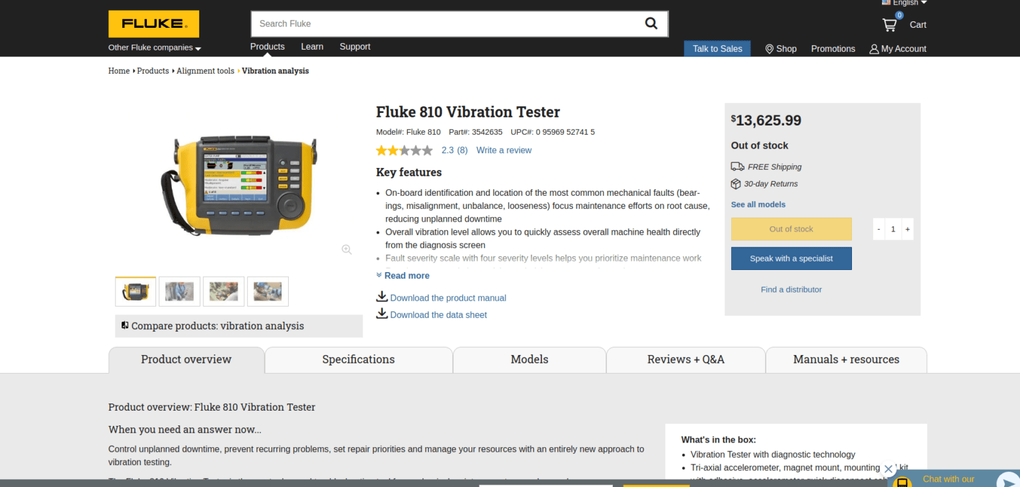Select the second product image thumbnail

tap(179, 291)
